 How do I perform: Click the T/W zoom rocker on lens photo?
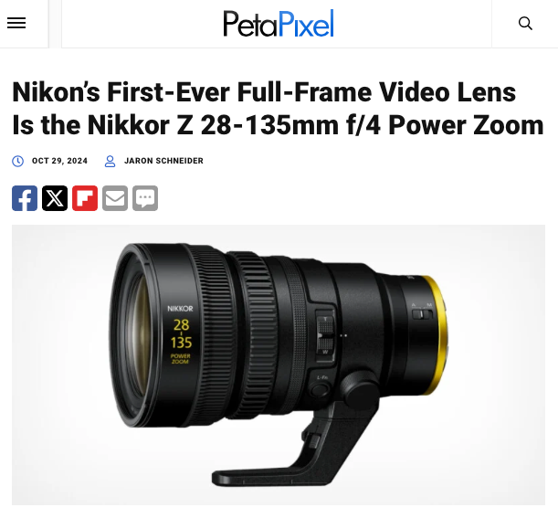click(325, 335)
